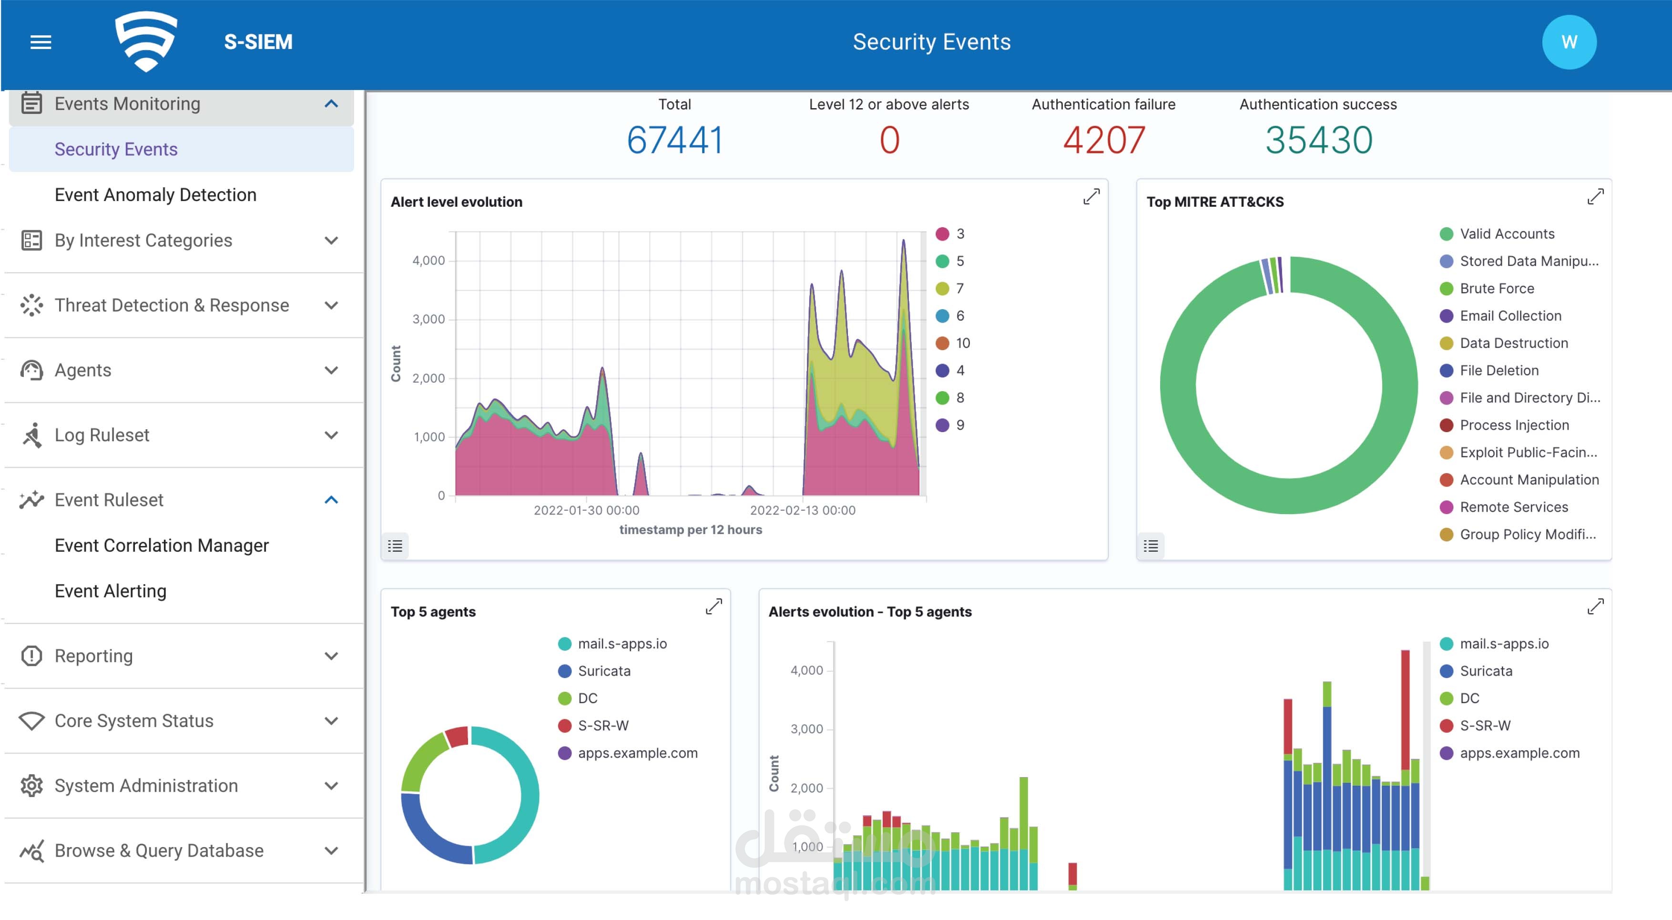Expand the Alert level evolution chart
The width and height of the screenshot is (1672, 920).
[x=1091, y=197]
